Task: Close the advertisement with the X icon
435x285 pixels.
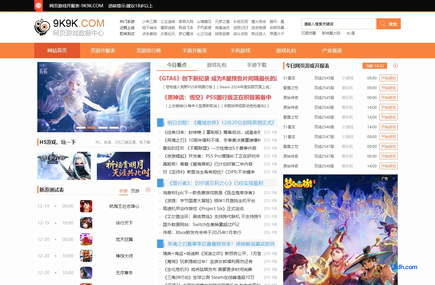Action: coord(394,178)
